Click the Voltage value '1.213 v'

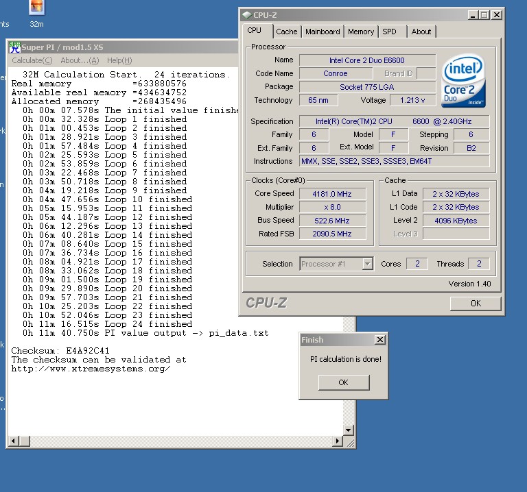coord(412,100)
